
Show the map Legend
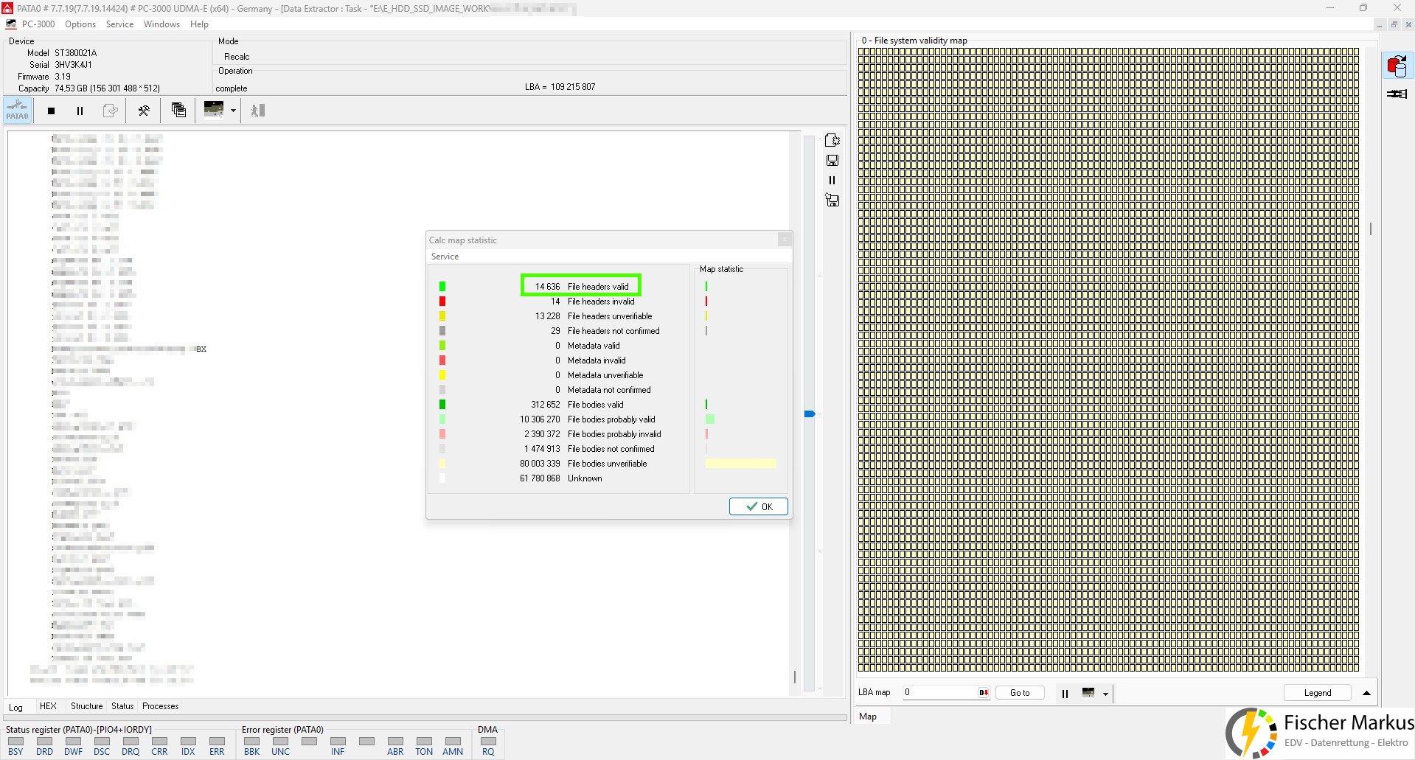point(1317,693)
